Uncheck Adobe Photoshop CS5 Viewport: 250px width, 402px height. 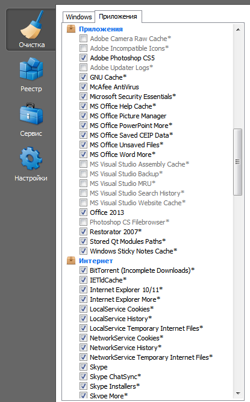[83, 58]
